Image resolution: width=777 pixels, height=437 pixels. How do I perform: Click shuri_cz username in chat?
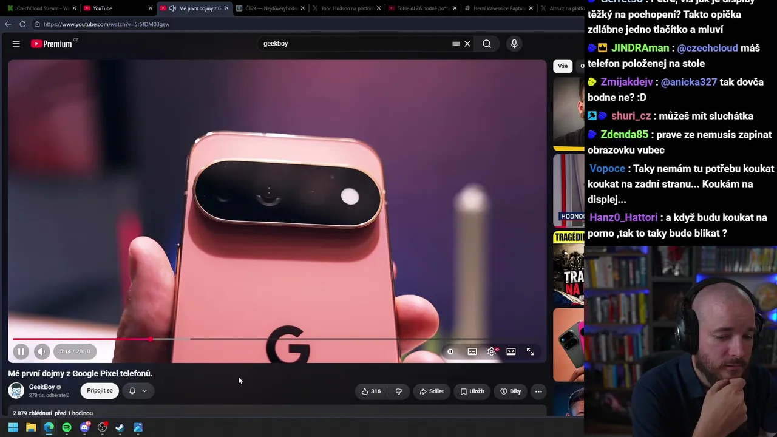(631, 116)
